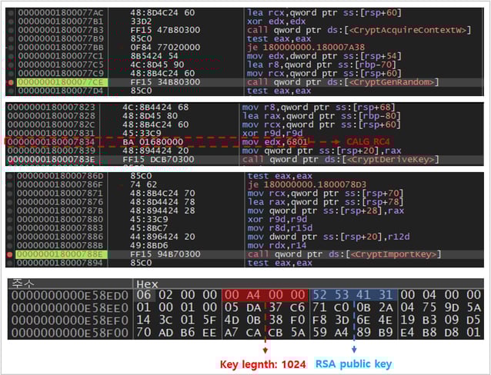The image size is (491, 375).
Task: Select mov edx,dword ptr ss:[rsp+54] line
Action: click(x=324, y=56)
